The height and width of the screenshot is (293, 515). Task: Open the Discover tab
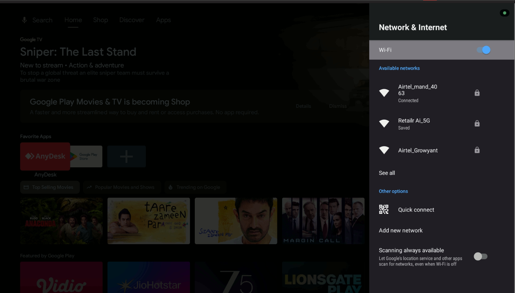point(132,20)
